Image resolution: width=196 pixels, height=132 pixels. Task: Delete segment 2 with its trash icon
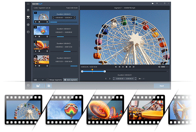click(47, 37)
